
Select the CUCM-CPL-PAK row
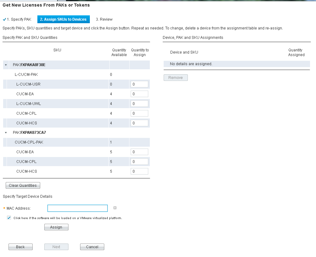coord(76,142)
